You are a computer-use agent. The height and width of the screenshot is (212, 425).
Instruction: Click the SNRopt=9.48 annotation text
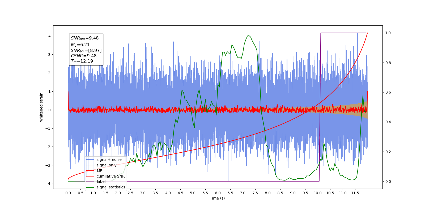(84, 38)
